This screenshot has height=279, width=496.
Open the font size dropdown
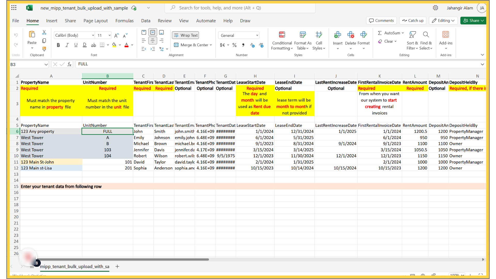coord(110,35)
